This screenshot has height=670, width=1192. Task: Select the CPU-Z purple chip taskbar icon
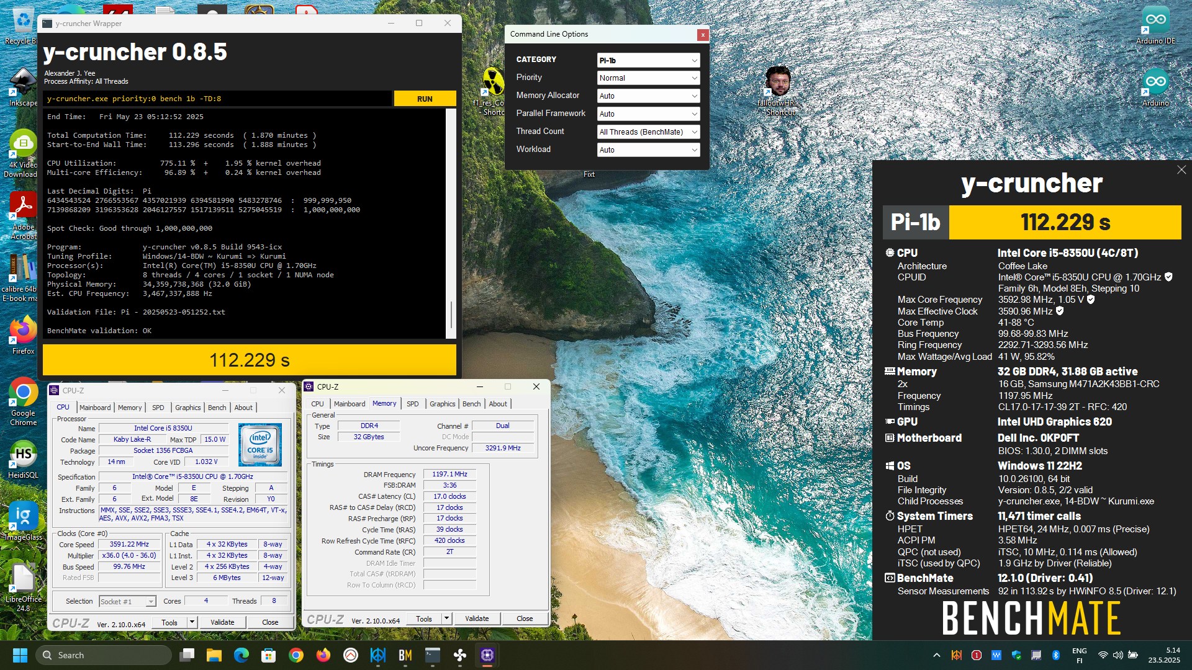[487, 655]
